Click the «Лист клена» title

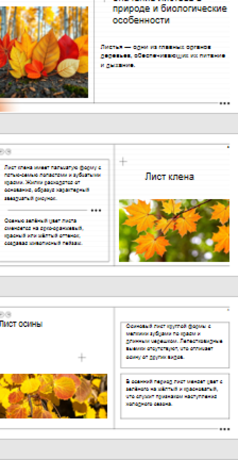pos(170,177)
